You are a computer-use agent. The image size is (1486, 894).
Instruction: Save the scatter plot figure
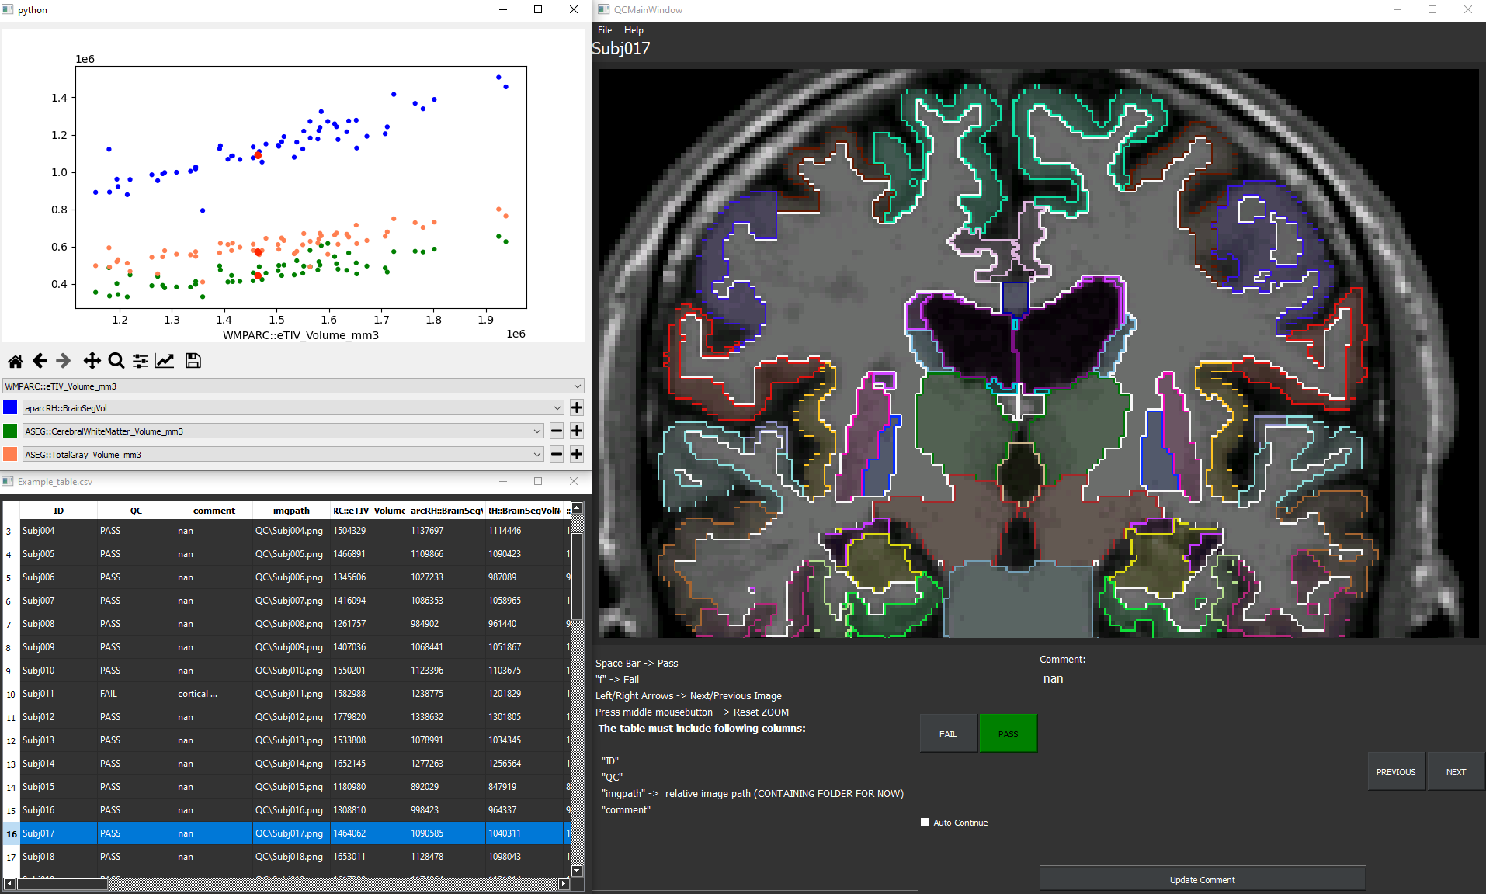click(x=193, y=360)
